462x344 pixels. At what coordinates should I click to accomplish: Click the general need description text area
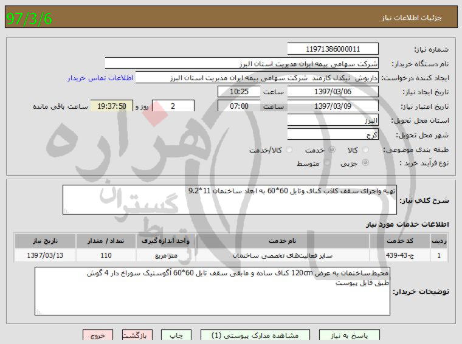pos(230,200)
